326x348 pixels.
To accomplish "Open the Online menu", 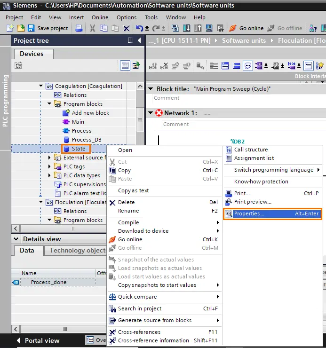I will (x=100, y=17).
